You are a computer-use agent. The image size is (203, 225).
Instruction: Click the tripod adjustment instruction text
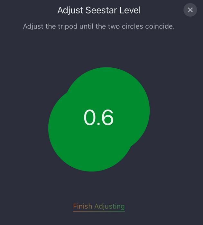click(99, 26)
